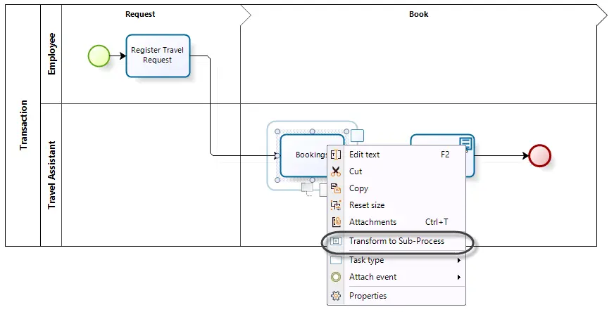The width and height of the screenshot is (614, 312).
Task: Click the Task type rectangle icon
Action: coord(336,260)
